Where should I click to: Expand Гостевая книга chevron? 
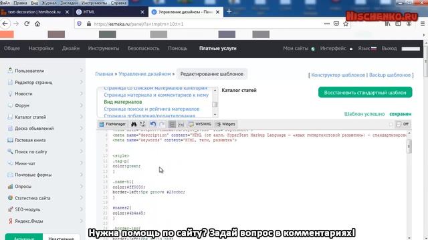pos(81,140)
